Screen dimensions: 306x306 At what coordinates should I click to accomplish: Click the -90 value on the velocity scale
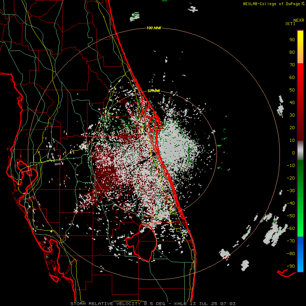point(291,266)
